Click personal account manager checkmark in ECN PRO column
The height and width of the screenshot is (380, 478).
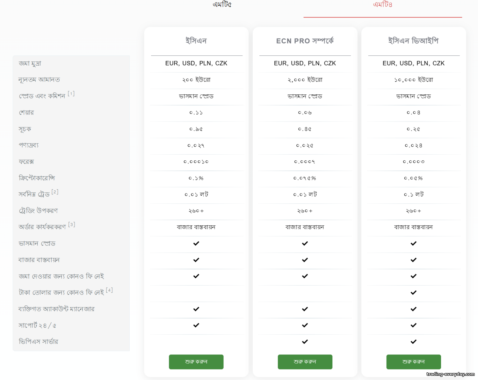coord(305,309)
